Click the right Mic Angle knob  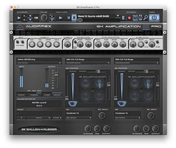[151, 115]
